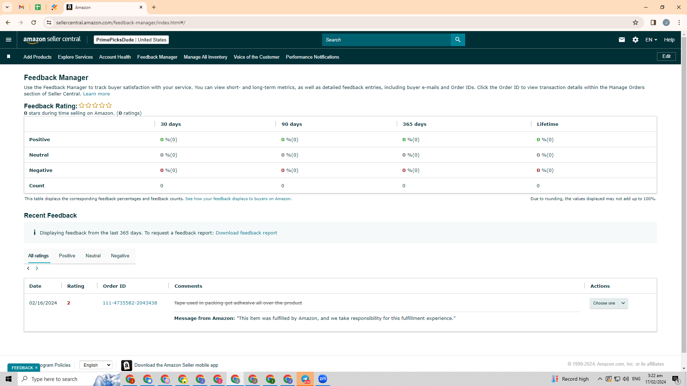Image resolution: width=687 pixels, height=386 pixels.
Task: Open Feedback Manager menu item
Action: coord(157,57)
